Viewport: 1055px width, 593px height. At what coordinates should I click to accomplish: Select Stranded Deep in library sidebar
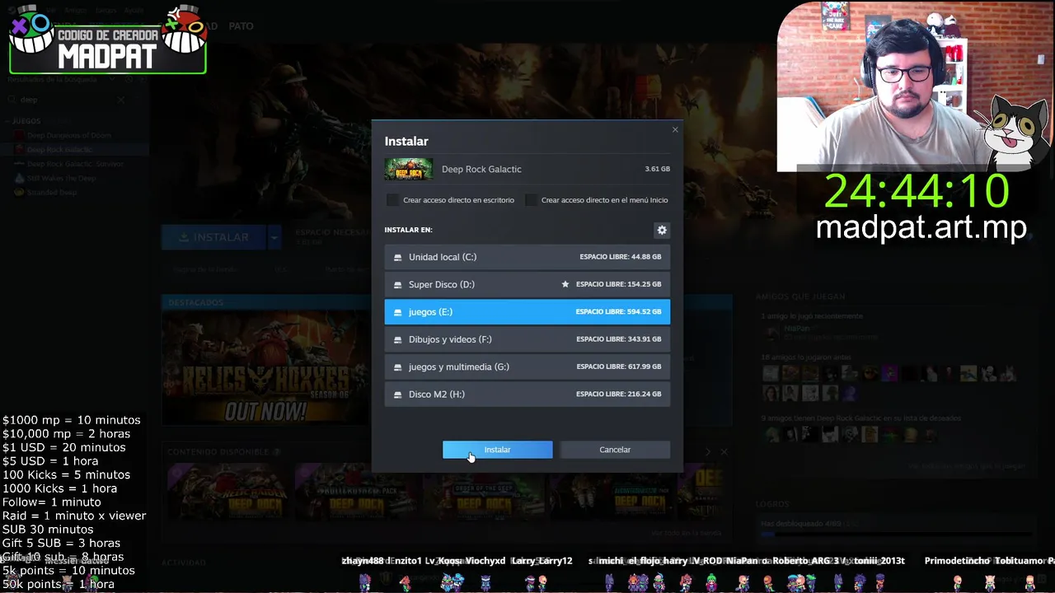click(x=52, y=192)
